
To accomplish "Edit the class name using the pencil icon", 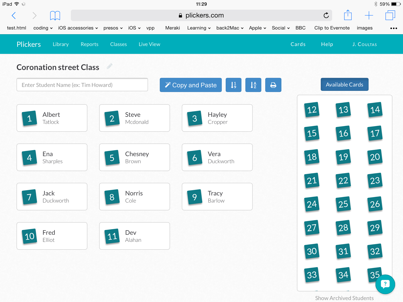I will [x=110, y=66].
